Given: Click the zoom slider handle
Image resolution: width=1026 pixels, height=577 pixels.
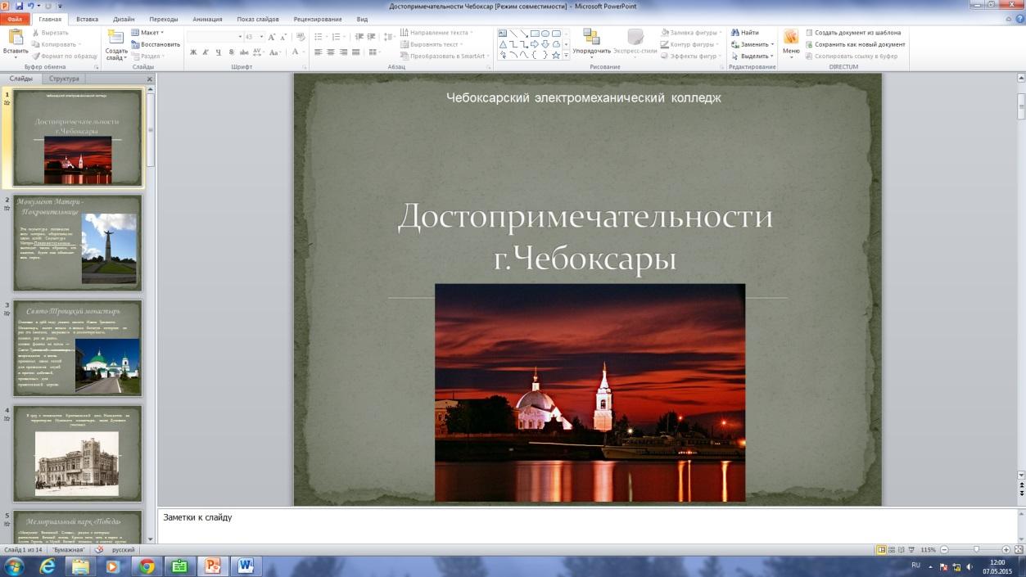Looking at the screenshot, I should click(976, 550).
